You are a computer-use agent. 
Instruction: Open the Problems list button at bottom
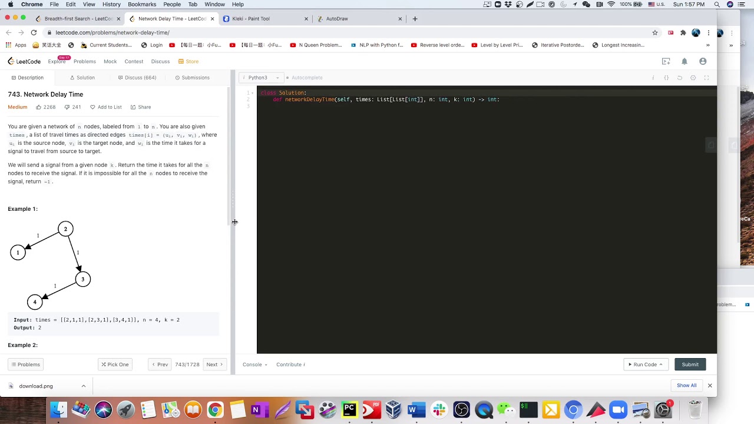(25, 365)
